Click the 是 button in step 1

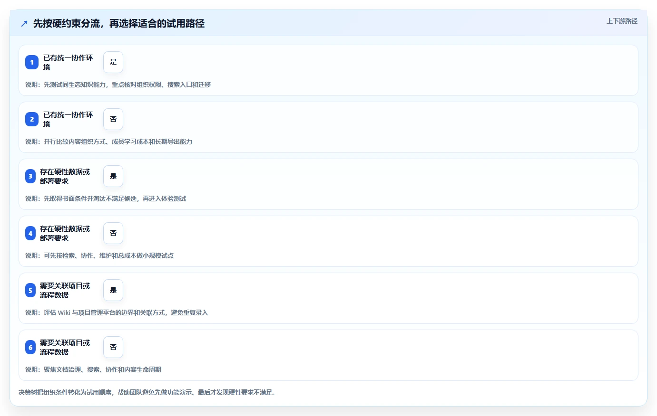click(113, 62)
